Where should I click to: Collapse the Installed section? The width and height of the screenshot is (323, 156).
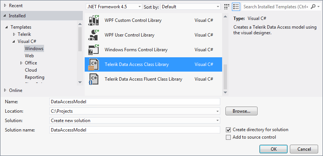click(5, 16)
